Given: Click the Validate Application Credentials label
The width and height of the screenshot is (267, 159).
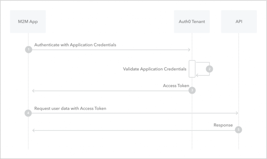Looking at the screenshot, I should [x=155, y=69].
